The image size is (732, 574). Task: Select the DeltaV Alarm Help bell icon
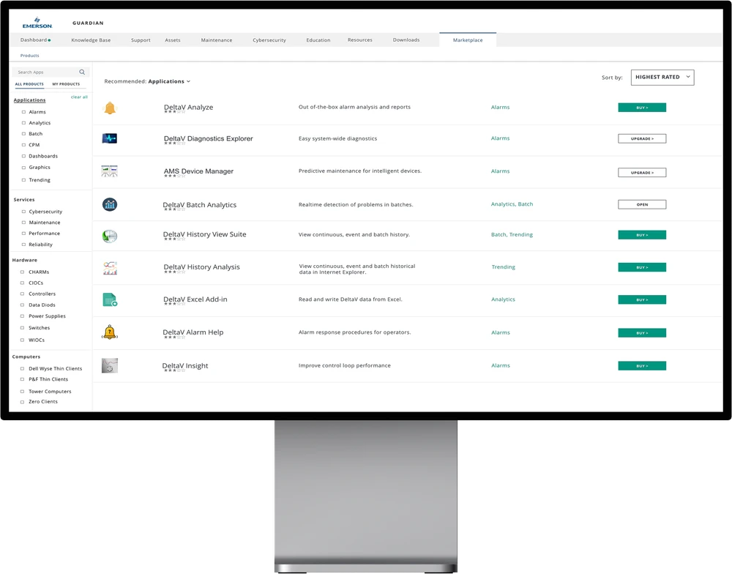click(110, 332)
